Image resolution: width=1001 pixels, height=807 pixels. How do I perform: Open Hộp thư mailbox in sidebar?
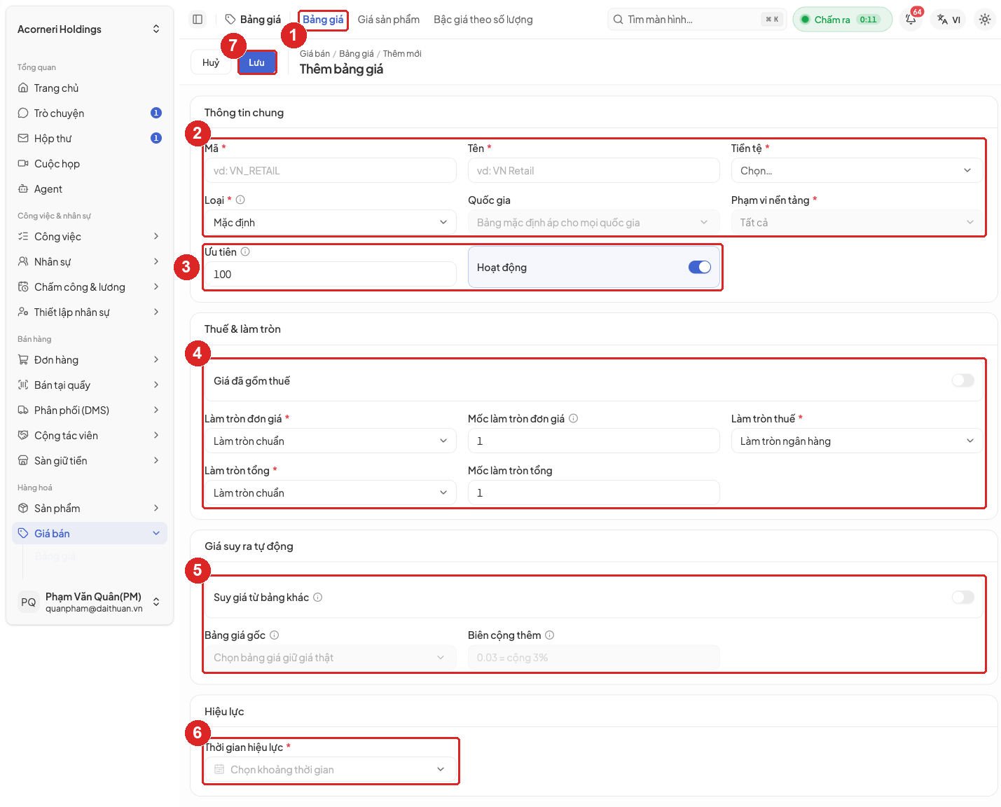pyautogui.click(x=90, y=139)
